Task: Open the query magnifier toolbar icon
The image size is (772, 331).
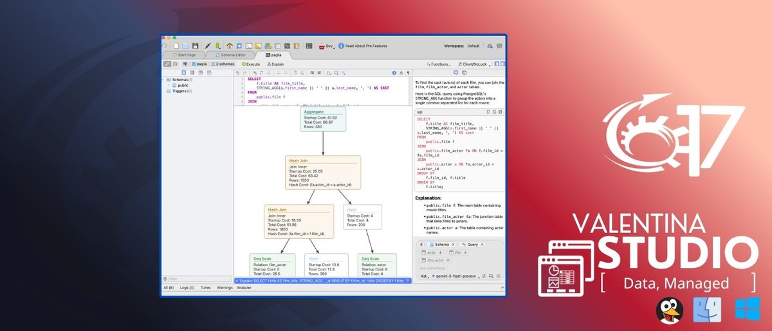Action: (239, 46)
